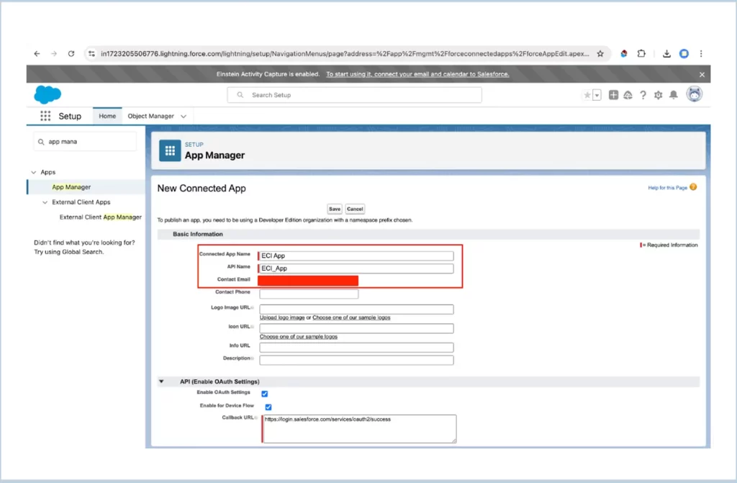Open site information icon in address bar
This screenshot has height=483, width=737.
click(x=91, y=53)
